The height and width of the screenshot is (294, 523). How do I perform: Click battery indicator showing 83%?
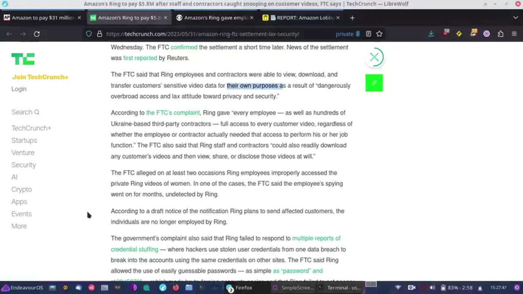coord(457,287)
